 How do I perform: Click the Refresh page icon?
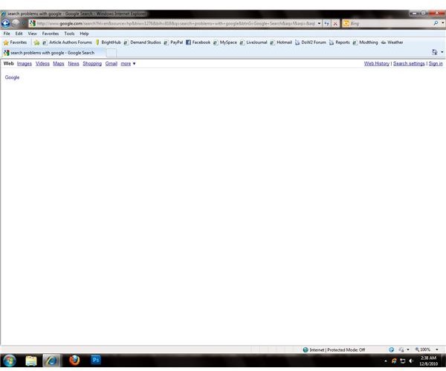coord(326,24)
